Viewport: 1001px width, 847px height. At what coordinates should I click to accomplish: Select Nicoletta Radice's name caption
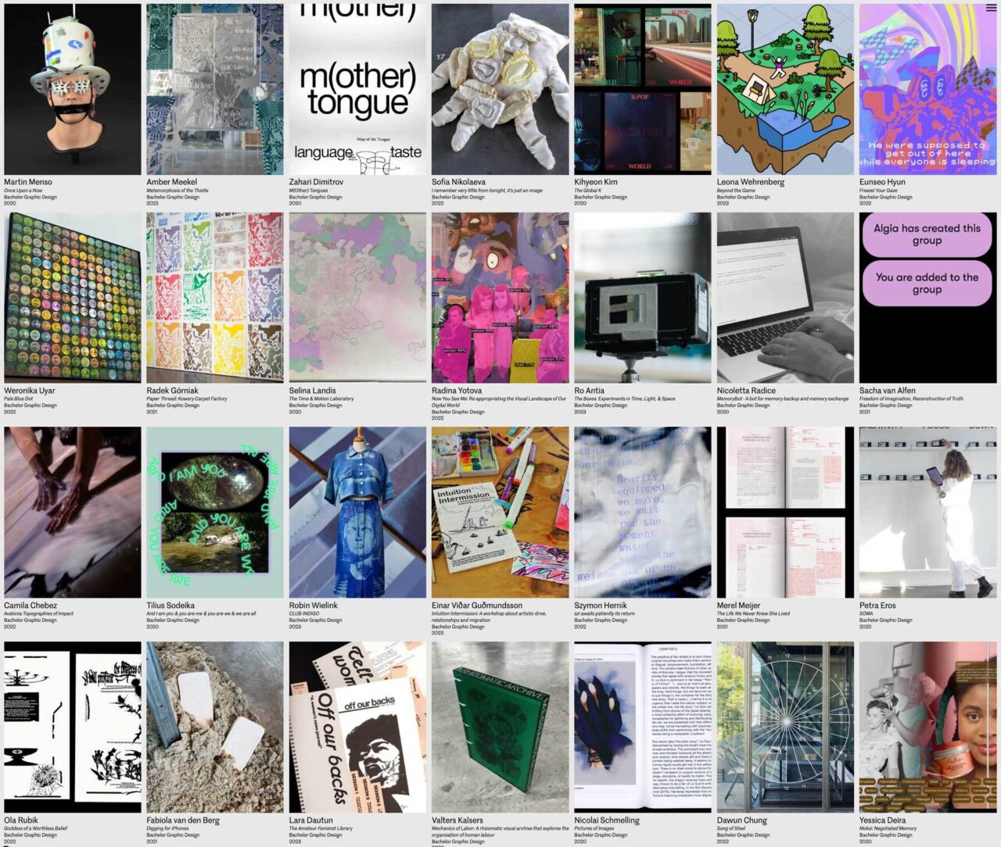coord(746,391)
